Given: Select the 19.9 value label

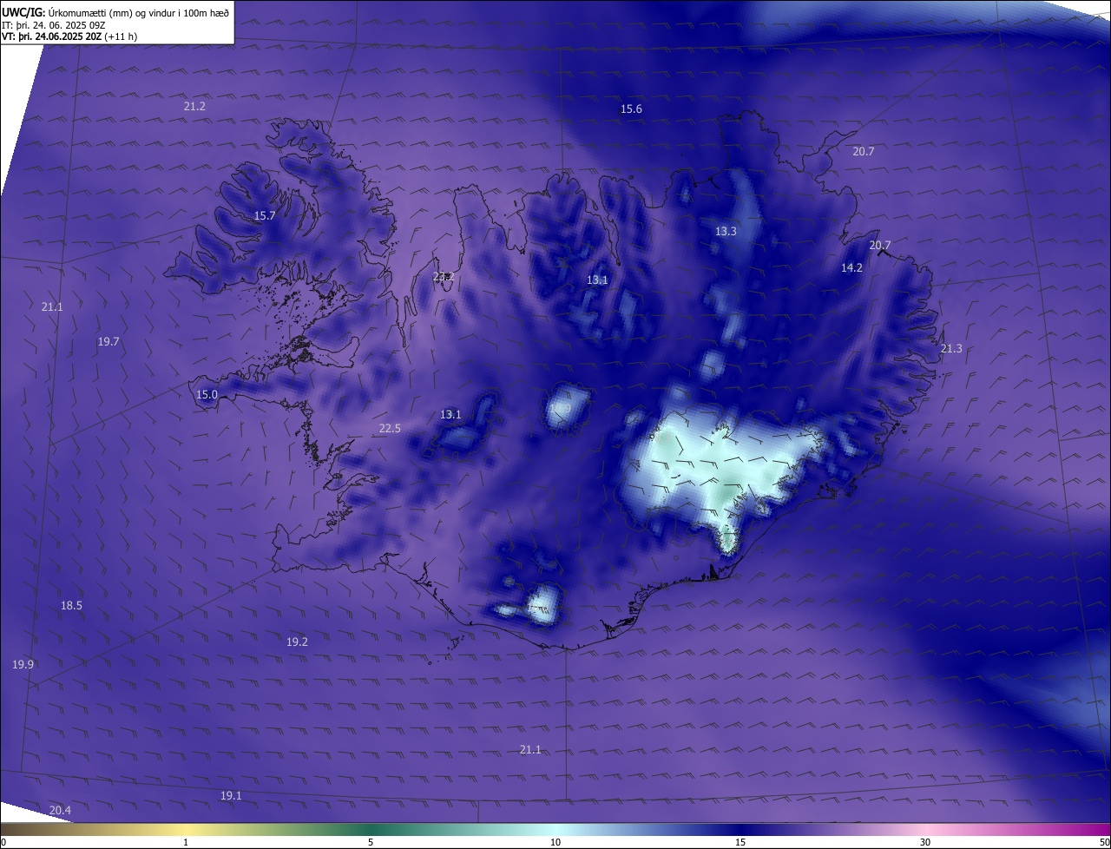Looking at the screenshot, I should (x=23, y=664).
